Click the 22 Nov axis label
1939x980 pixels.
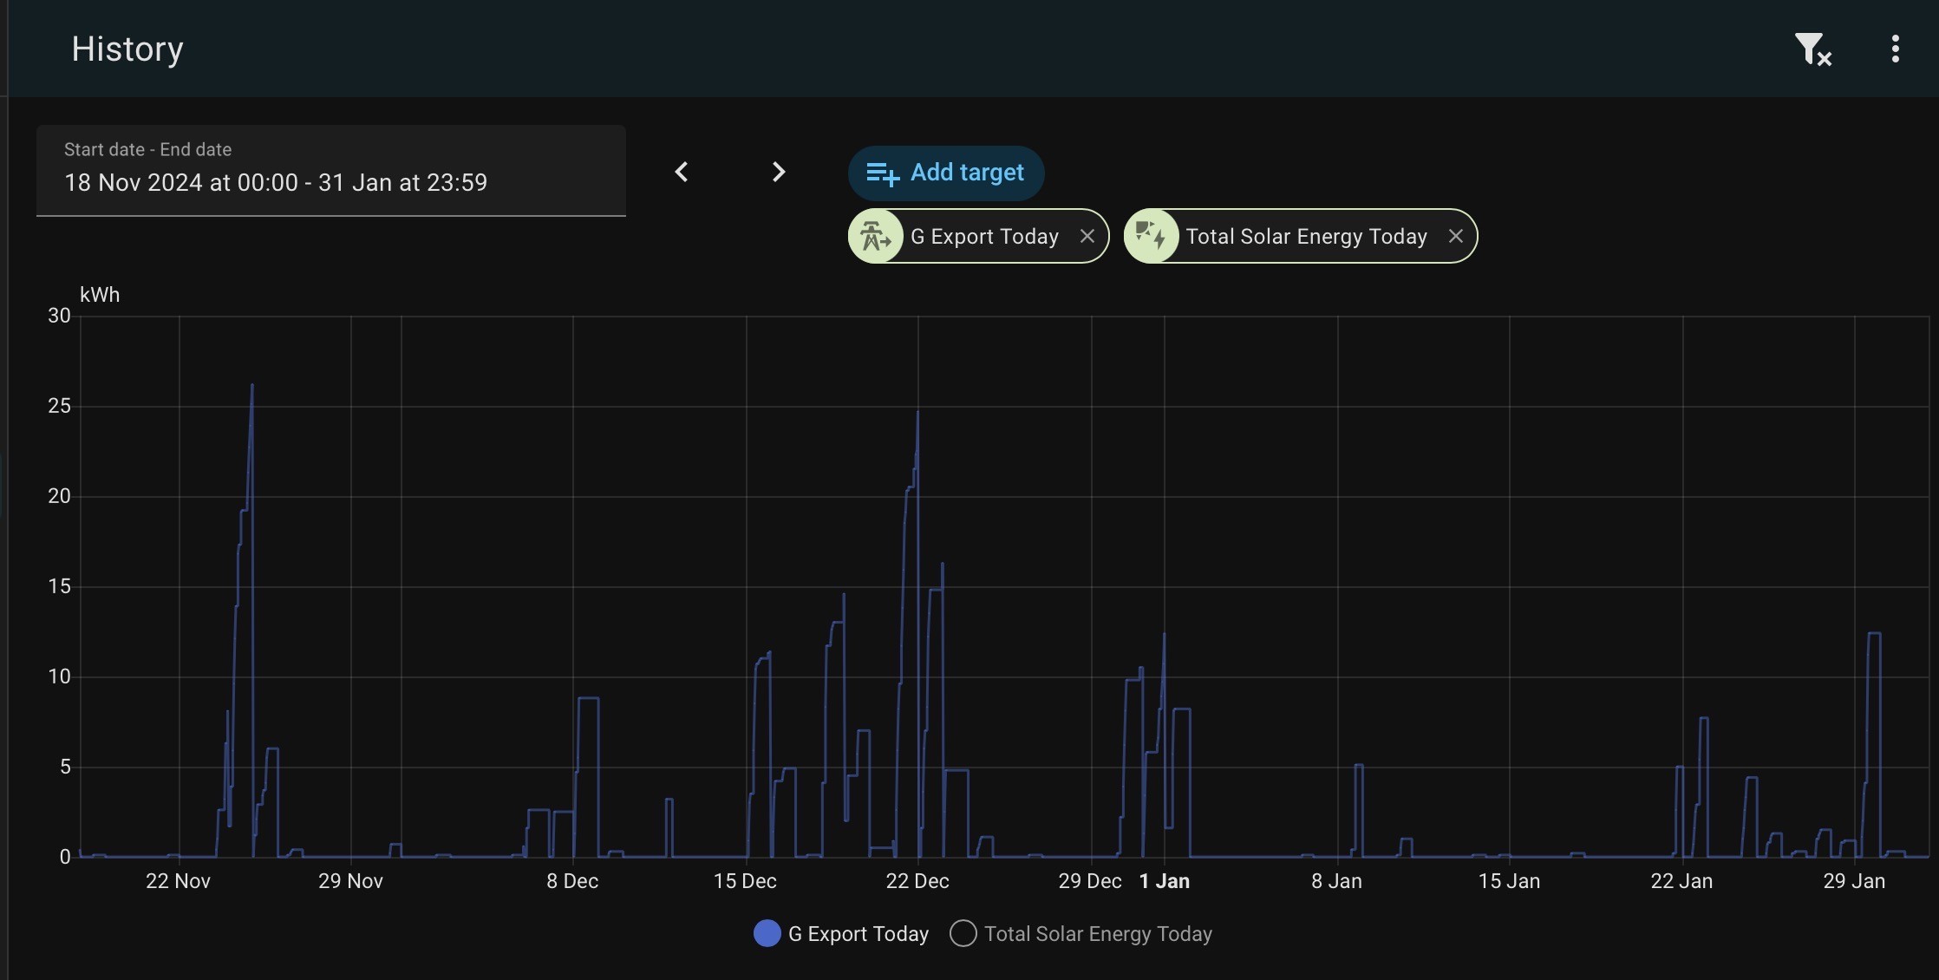pos(178,881)
